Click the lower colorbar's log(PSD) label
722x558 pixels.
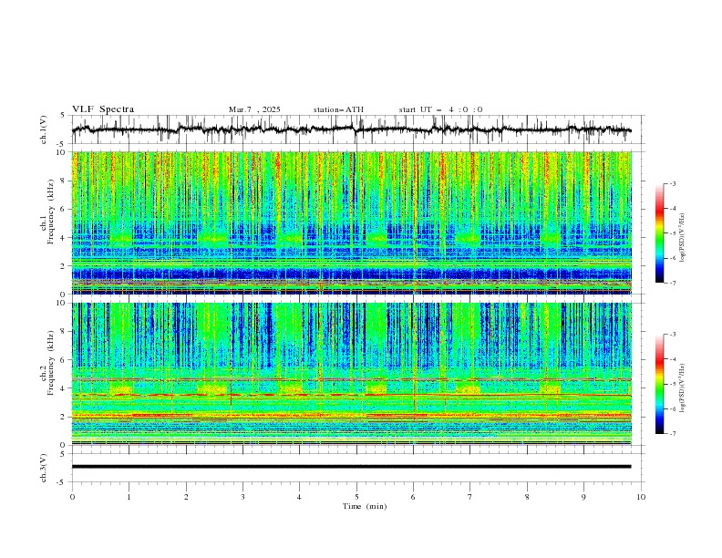pos(683,388)
